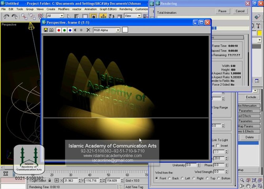Viewport: 264px width, 189px height.
Task: Select the Zoom magnifier viewport tool
Action: click(x=242, y=180)
